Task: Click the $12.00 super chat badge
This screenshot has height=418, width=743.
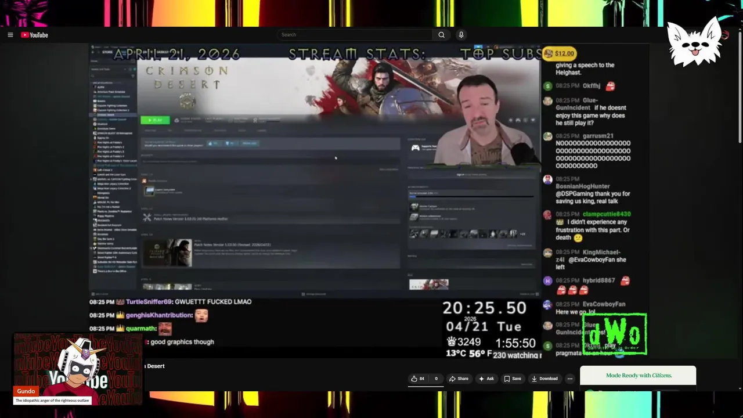Action: point(560,53)
